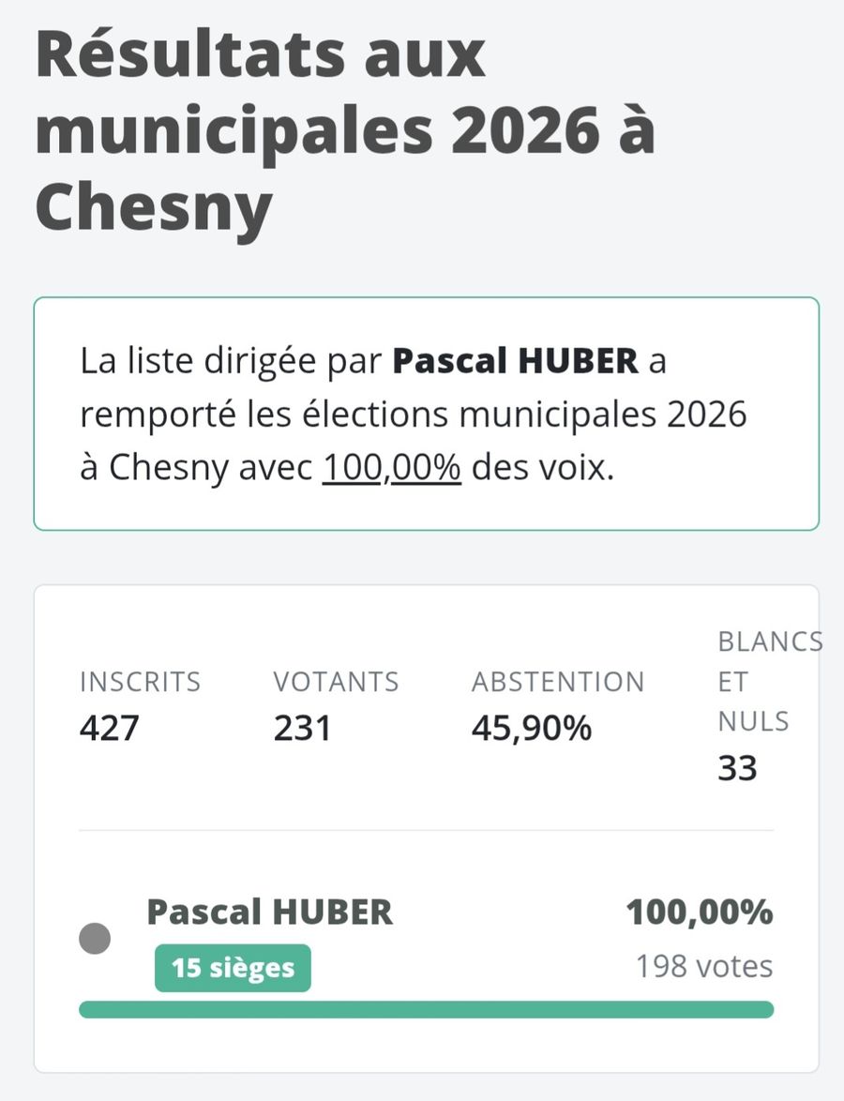Viewport: 844px width, 1101px height.
Task: Click "des voix." at the summary's end
Action: [542, 468]
